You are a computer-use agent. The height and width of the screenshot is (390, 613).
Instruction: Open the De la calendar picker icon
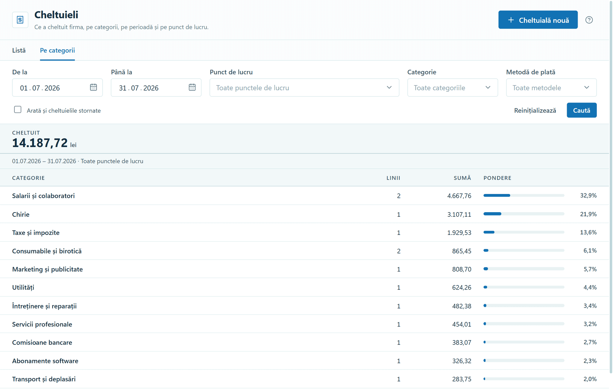click(x=93, y=87)
